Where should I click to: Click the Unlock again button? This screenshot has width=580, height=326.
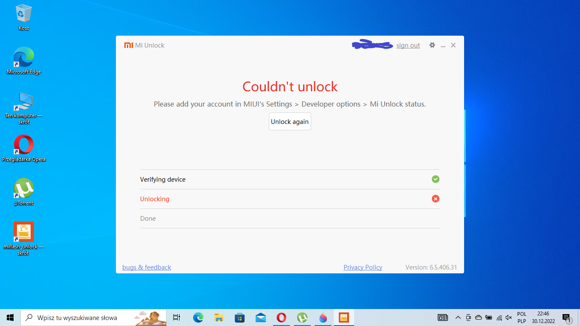(x=290, y=121)
